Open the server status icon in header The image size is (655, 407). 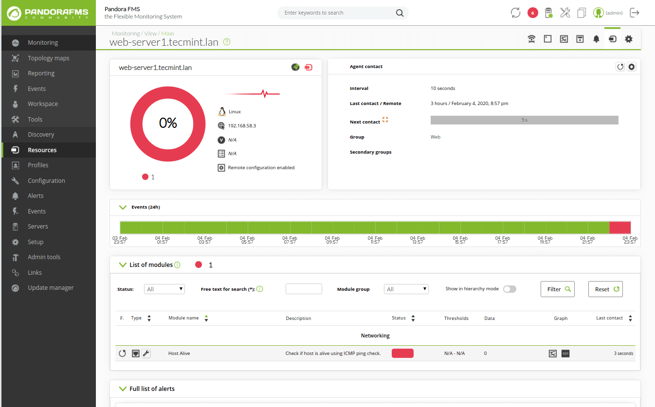click(x=549, y=13)
